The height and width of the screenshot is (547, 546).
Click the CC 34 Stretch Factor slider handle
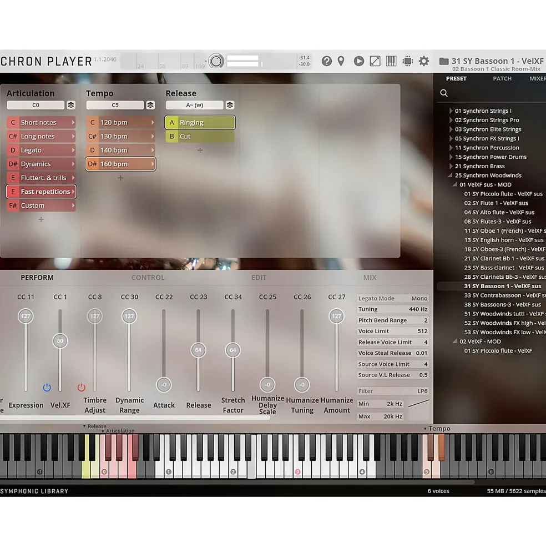[x=232, y=350]
